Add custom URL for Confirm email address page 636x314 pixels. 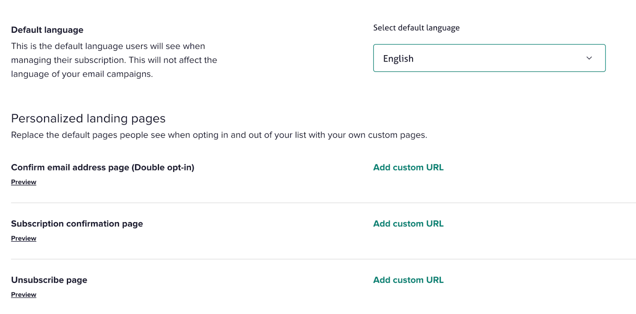click(408, 168)
